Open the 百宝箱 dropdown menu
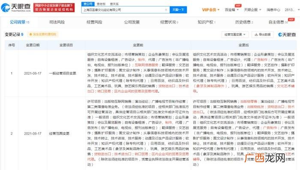The width and height of the screenshot is (300, 170). 232,10
